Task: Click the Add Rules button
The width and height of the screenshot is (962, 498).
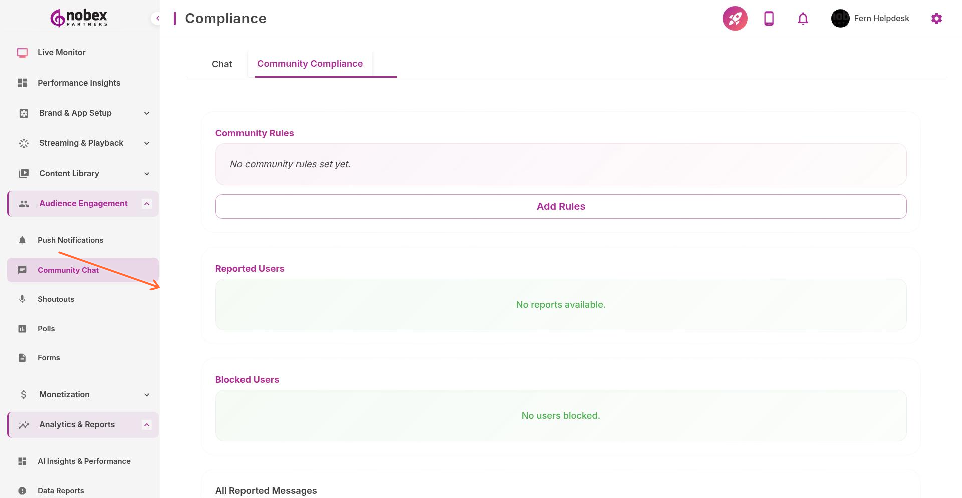Action: click(x=561, y=206)
